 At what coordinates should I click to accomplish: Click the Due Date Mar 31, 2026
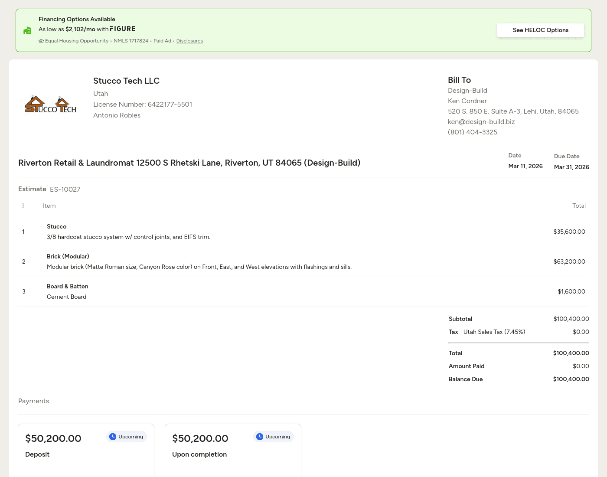(x=571, y=167)
